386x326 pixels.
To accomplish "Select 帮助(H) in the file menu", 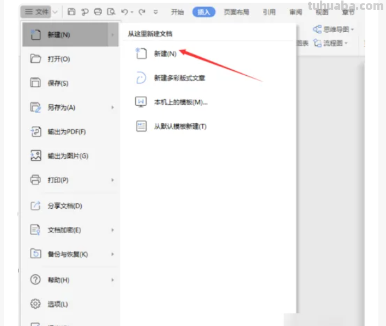I will pos(70,280).
